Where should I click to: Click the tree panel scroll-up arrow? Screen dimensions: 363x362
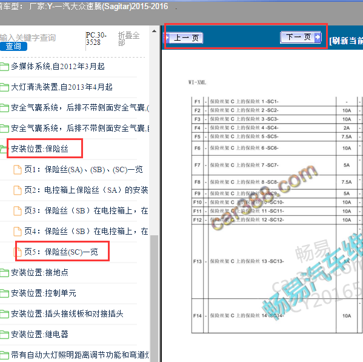click(x=154, y=31)
